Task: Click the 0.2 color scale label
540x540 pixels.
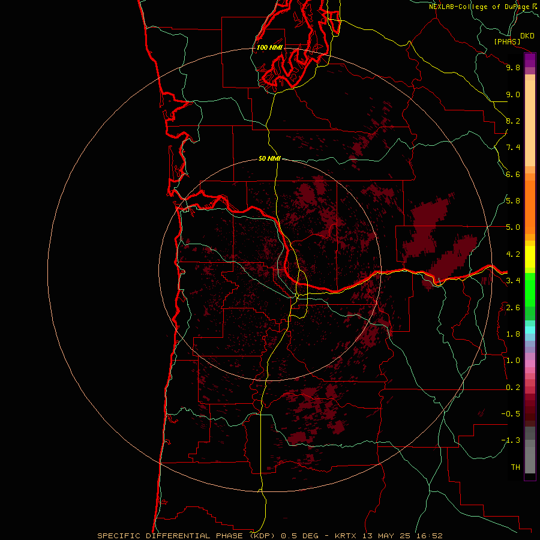Action: [513, 387]
